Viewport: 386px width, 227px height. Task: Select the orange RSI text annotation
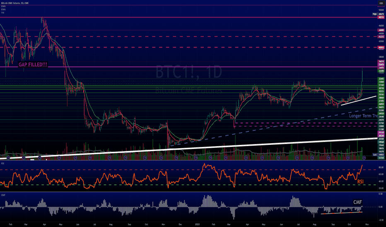point(360,182)
